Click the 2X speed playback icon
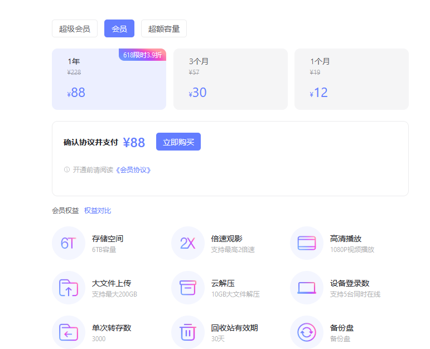This screenshot has height=349, width=430. pyautogui.click(x=187, y=243)
